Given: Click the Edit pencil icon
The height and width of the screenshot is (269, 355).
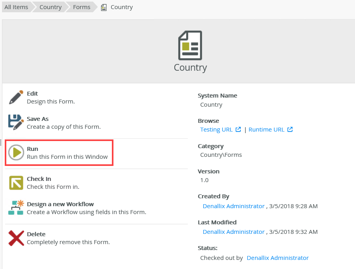Looking at the screenshot, I should pyautogui.click(x=16, y=97).
